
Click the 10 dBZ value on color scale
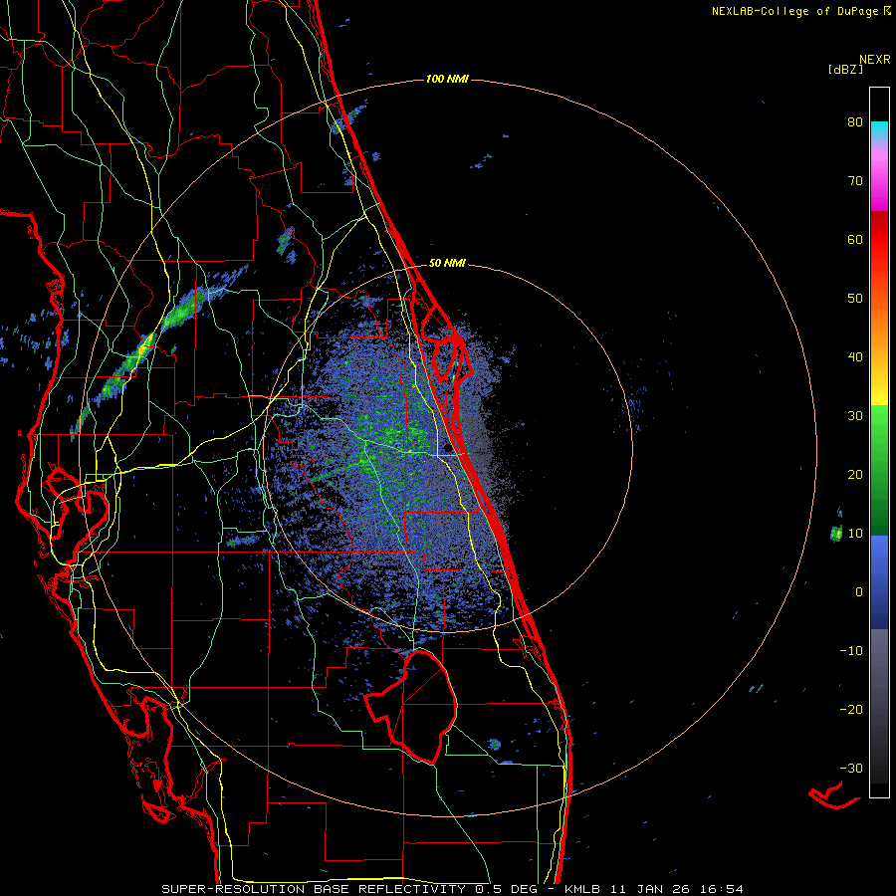(x=855, y=534)
